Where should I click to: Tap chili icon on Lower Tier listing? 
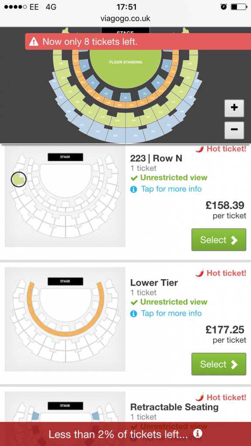coord(200,273)
